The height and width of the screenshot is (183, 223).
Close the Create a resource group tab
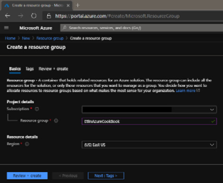coord(68,6)
